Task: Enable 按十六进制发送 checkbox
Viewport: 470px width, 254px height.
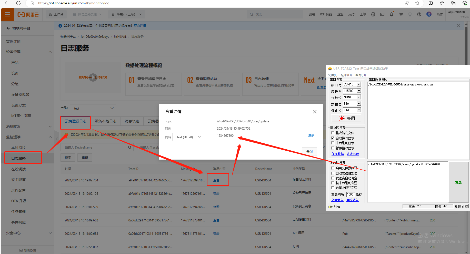Action: pos(333,183)
